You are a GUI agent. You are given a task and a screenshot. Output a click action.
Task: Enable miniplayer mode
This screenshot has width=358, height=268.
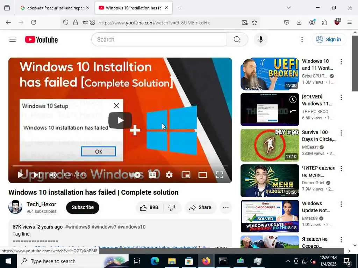point(186,175)
